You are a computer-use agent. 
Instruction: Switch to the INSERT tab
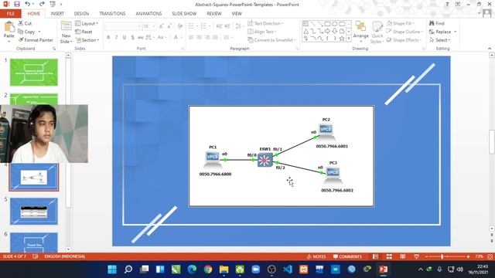[57, 14]
